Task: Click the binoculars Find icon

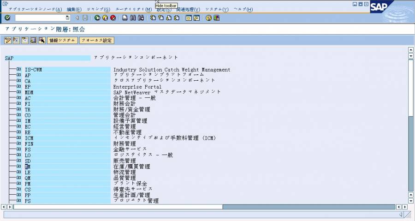Action: click(133, 18)
